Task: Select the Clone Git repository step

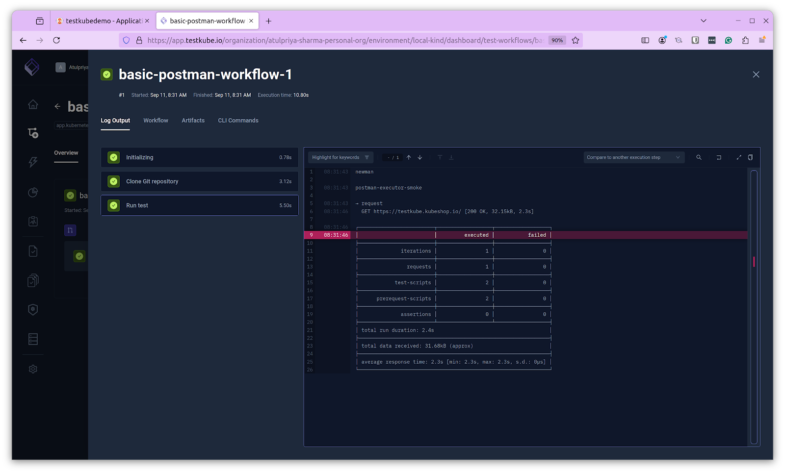Action: (200, 181)
